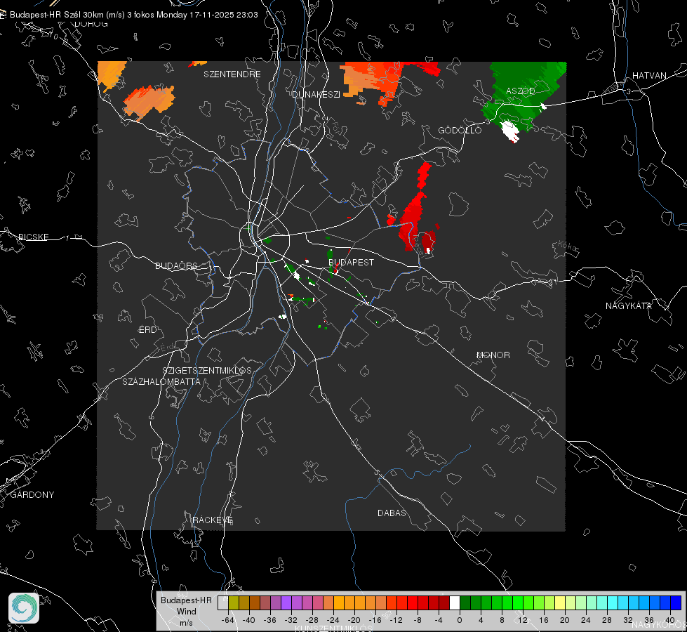Click the GÁRDONY city label
This screenshot has height=632, width=687.
tap(32, 495)
